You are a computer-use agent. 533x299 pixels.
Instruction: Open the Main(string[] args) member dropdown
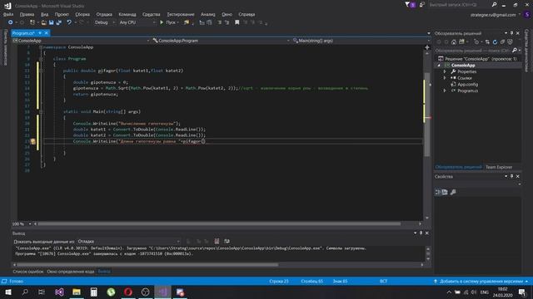pyautogui.click(x=361, y=41)
